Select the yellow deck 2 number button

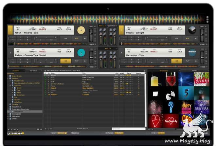[x=121, y=30]
